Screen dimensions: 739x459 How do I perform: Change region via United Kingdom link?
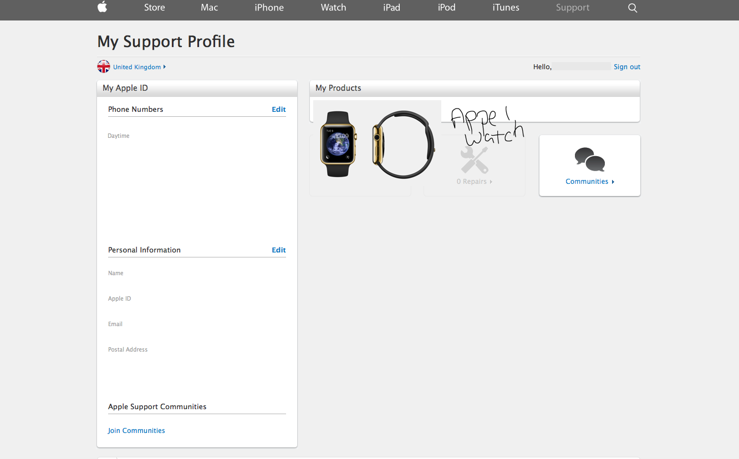pos(139,67)
